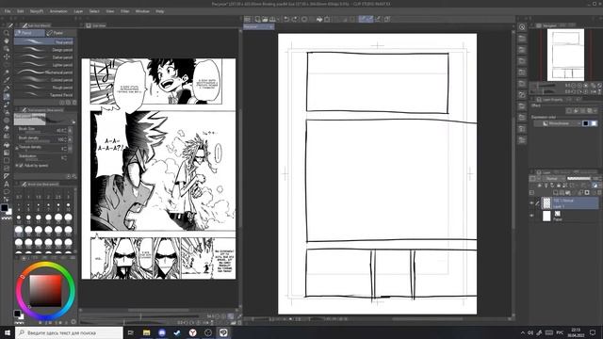Open Steam from the taskbar
This screenshot has height=339, width=603.
(177, 332)
